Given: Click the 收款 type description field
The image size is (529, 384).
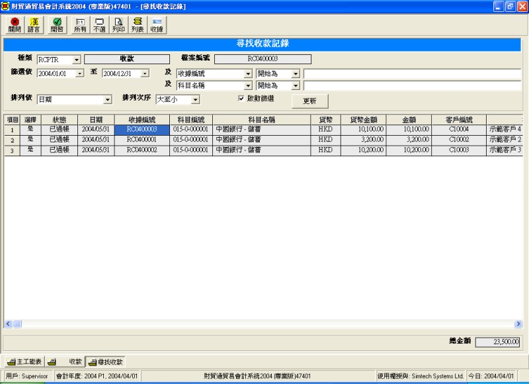Looking at the screenshot, I should click(x=127, y=59).
